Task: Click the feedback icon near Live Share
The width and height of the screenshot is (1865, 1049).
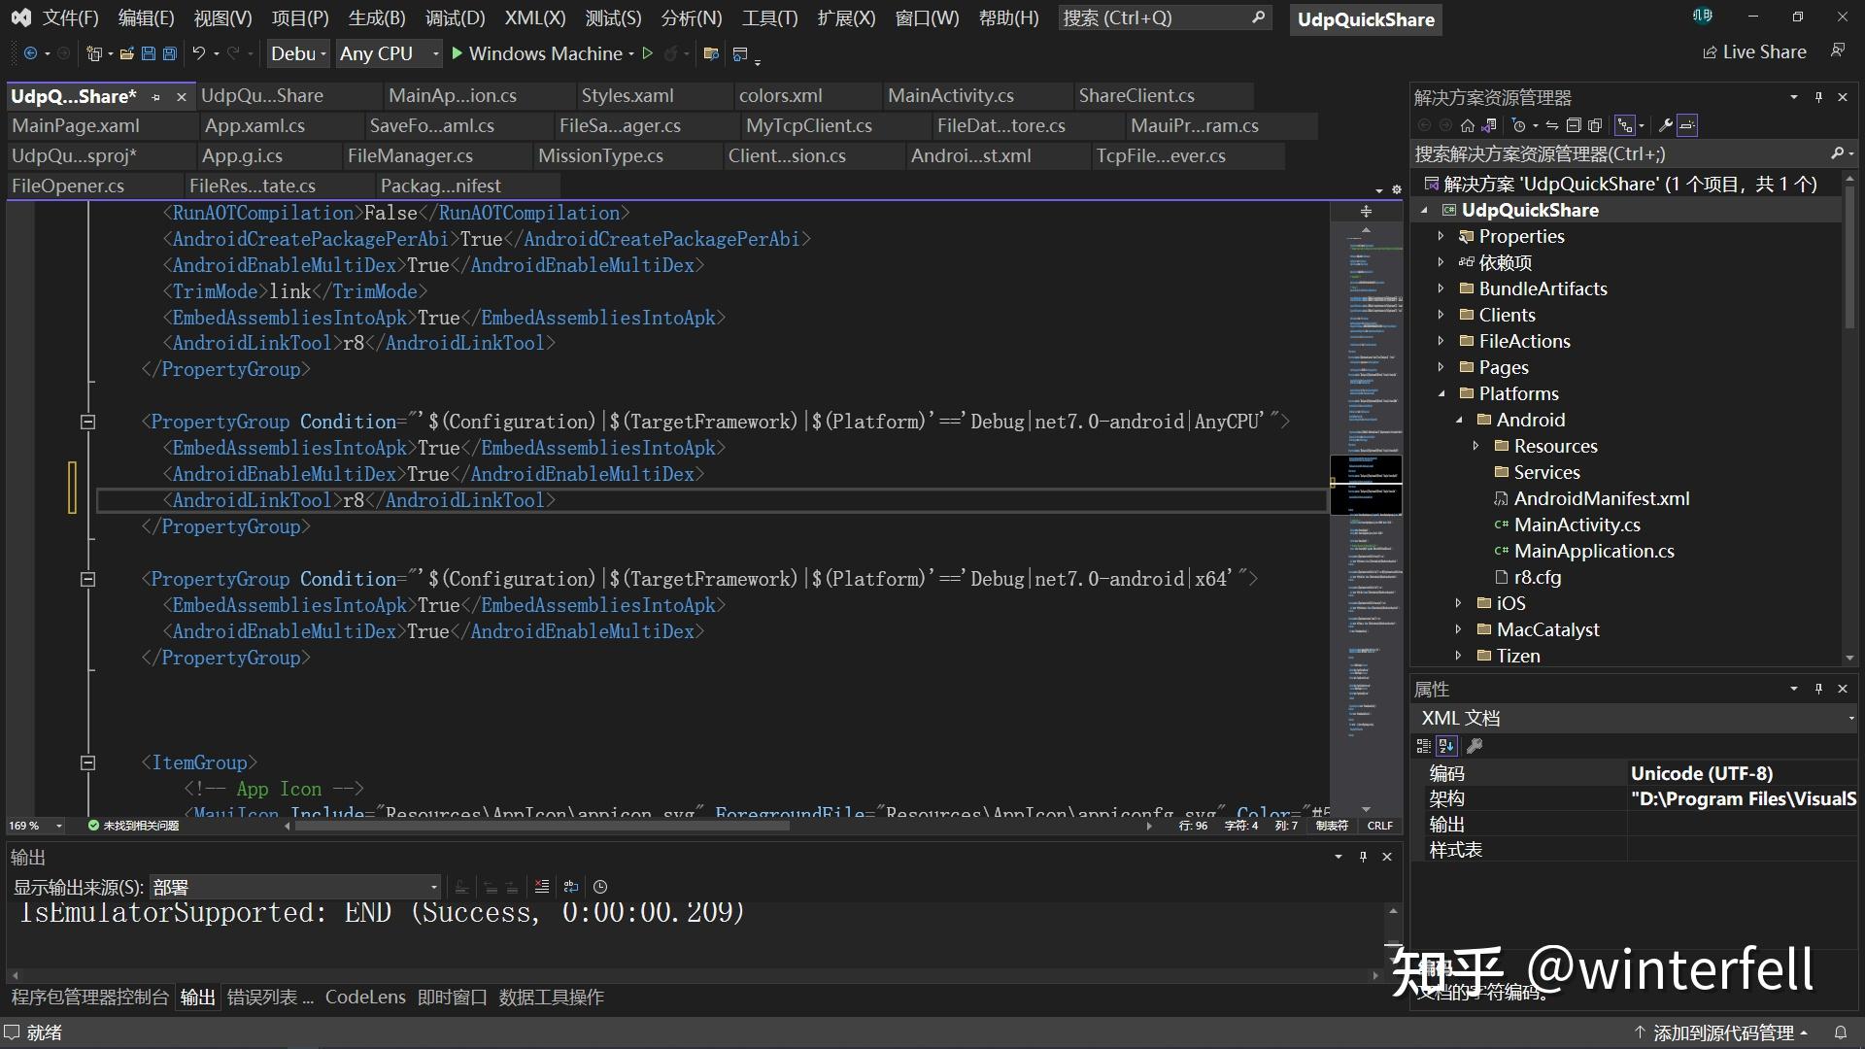Action: (x=1837, y=51)
